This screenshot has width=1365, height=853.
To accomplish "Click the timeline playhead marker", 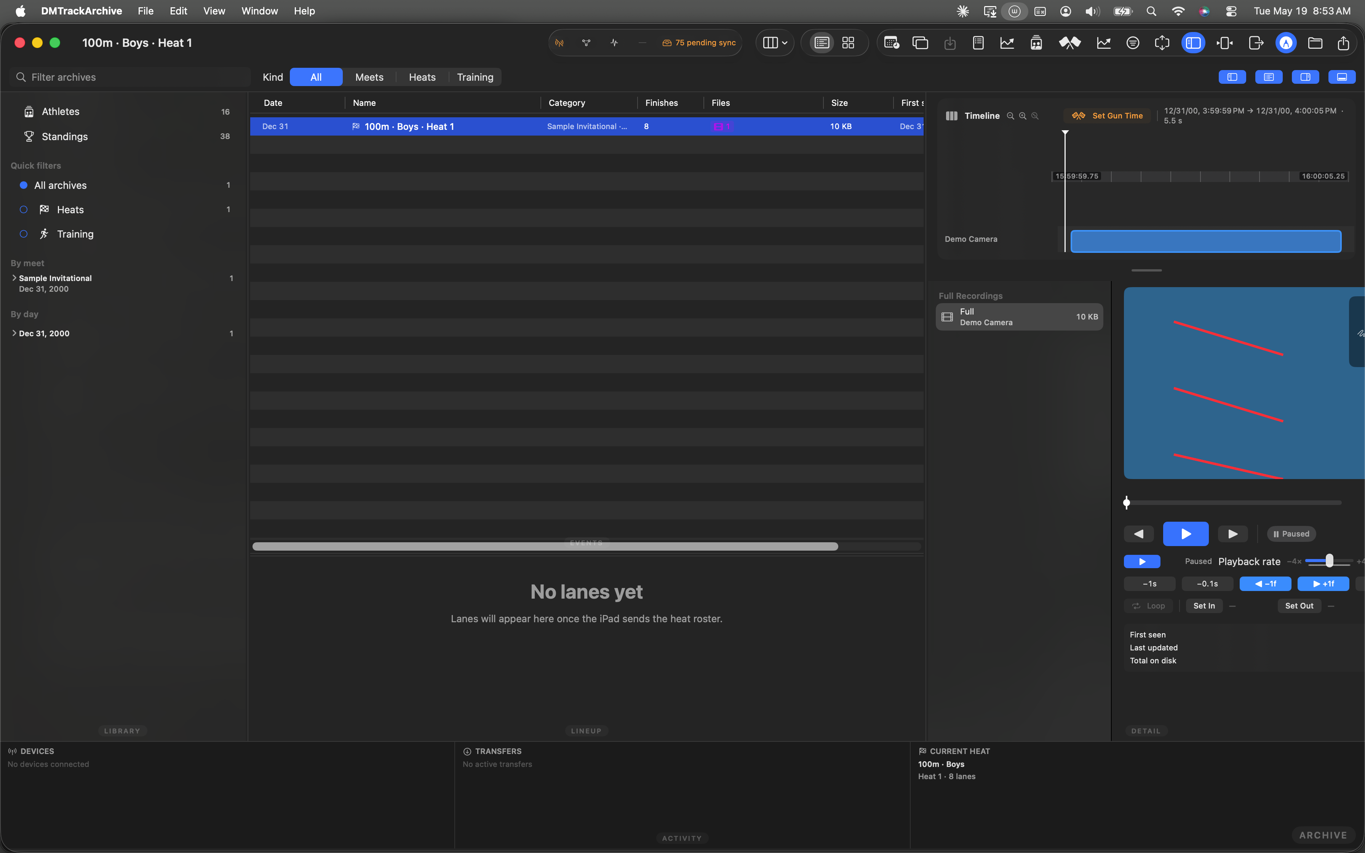I will [x=1065, y=133].
